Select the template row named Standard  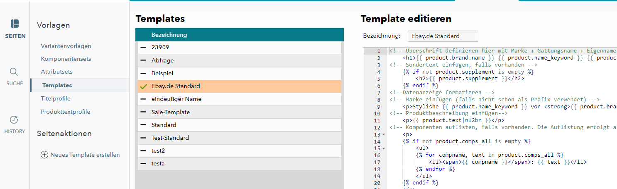tap(240, 125)
